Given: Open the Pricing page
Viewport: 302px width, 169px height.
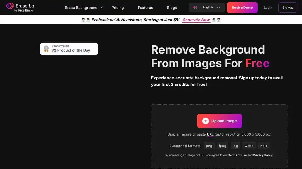Looking at the screenshot, I should tap(118, 8).
